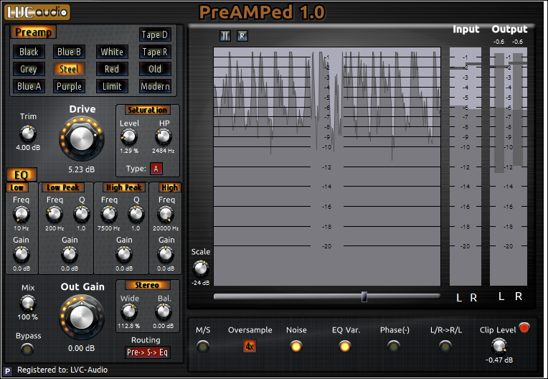Click the Scale knob
The width and height of the screenshot is (548, 379).
[201, 268]
